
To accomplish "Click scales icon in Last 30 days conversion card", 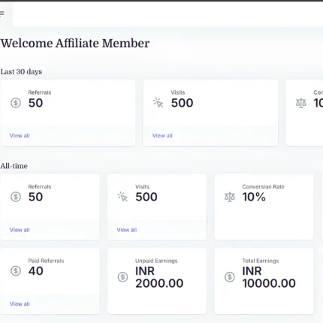I will (301, 103).
